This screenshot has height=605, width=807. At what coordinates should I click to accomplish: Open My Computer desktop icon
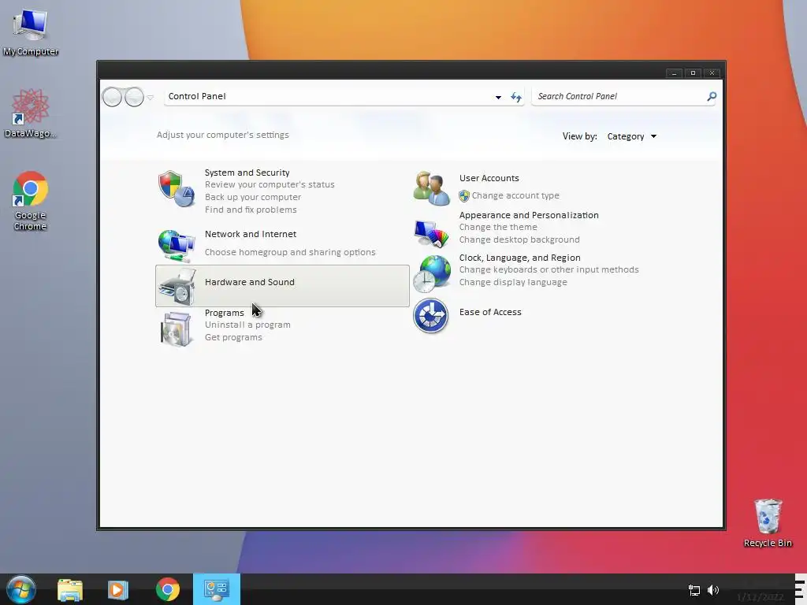pyautogui.click(x=31, y=32)
